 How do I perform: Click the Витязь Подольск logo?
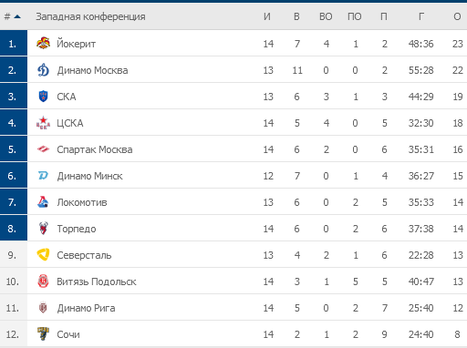43,281
